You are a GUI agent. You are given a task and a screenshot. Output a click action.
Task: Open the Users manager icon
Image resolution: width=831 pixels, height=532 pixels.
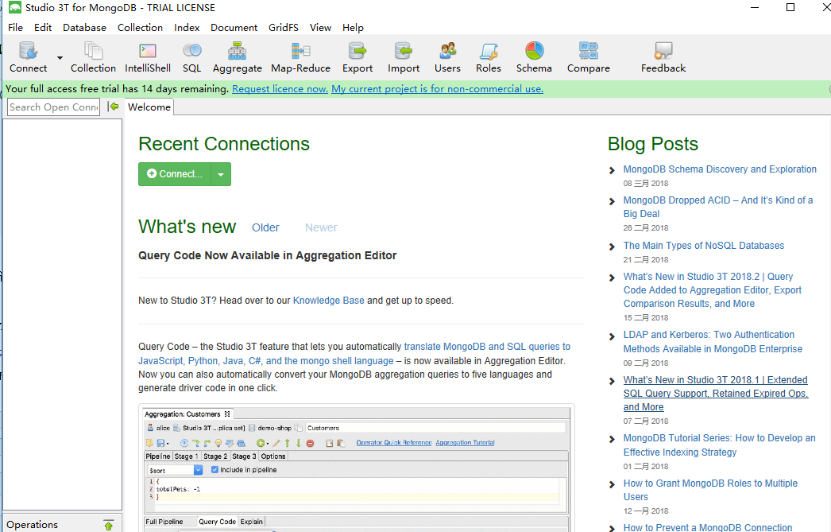point(447,57)
